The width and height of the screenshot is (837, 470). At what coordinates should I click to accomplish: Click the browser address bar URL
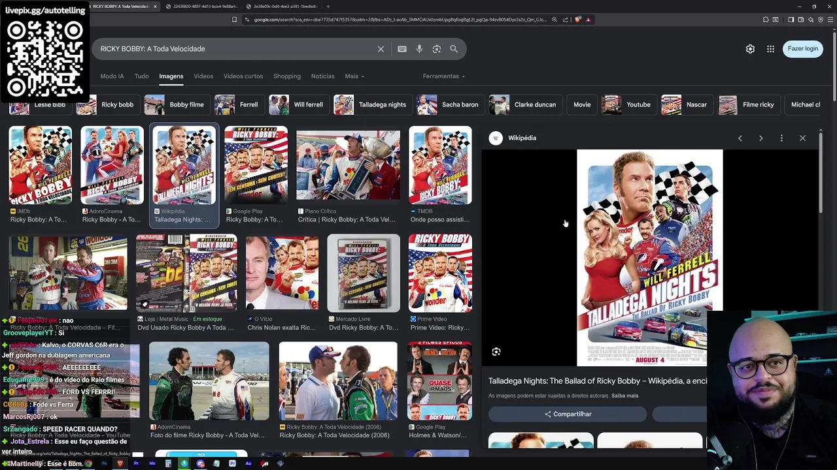click(400, 20)
